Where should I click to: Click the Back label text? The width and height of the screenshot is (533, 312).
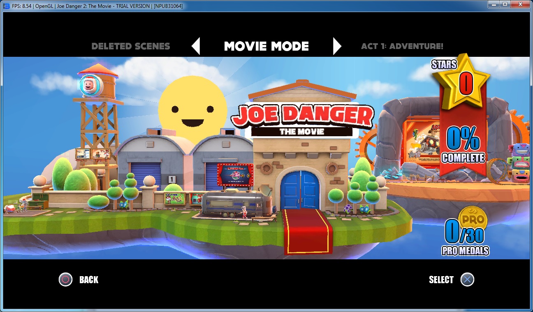[x=89, y=280]
